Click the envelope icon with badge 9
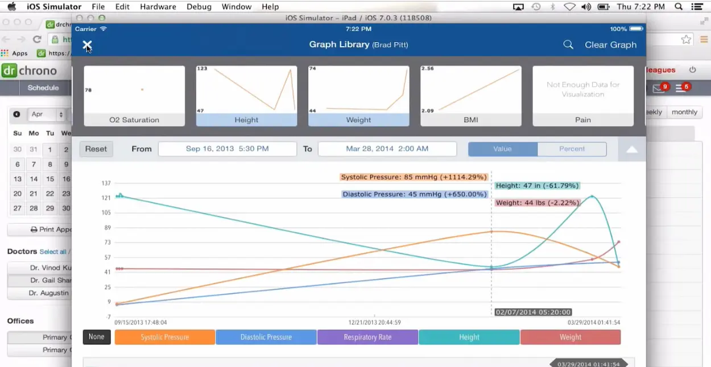The image size is (711, 367). point(659,88)
